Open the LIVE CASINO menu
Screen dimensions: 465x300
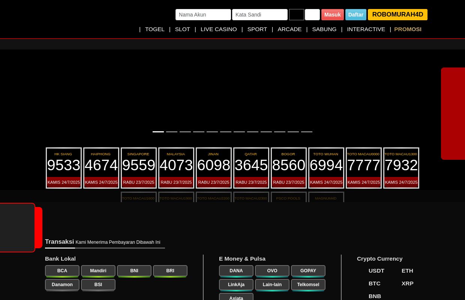coord(219,29)
